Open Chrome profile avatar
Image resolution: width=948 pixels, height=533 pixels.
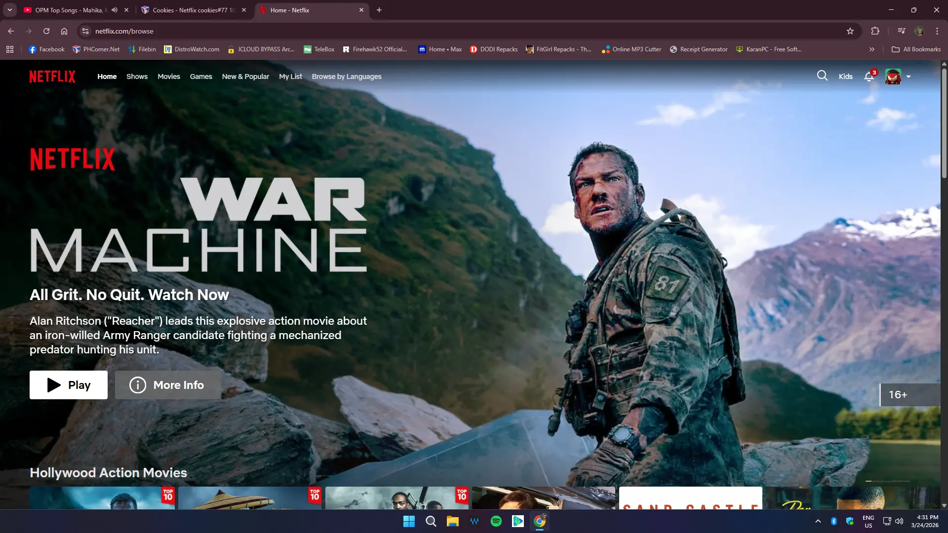click(919, 31)
